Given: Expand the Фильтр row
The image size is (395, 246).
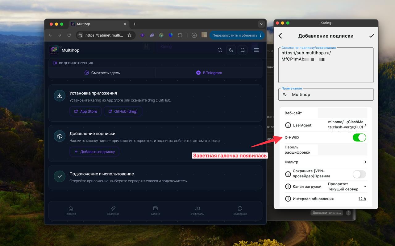Looking at the screenshot, I should click(x=326, y=162).
